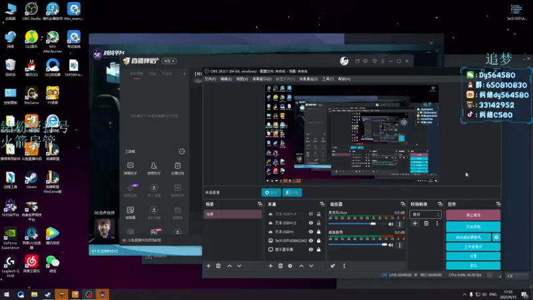Click the user avatar in 直播伴侣 title bar

tap(344, 61)
